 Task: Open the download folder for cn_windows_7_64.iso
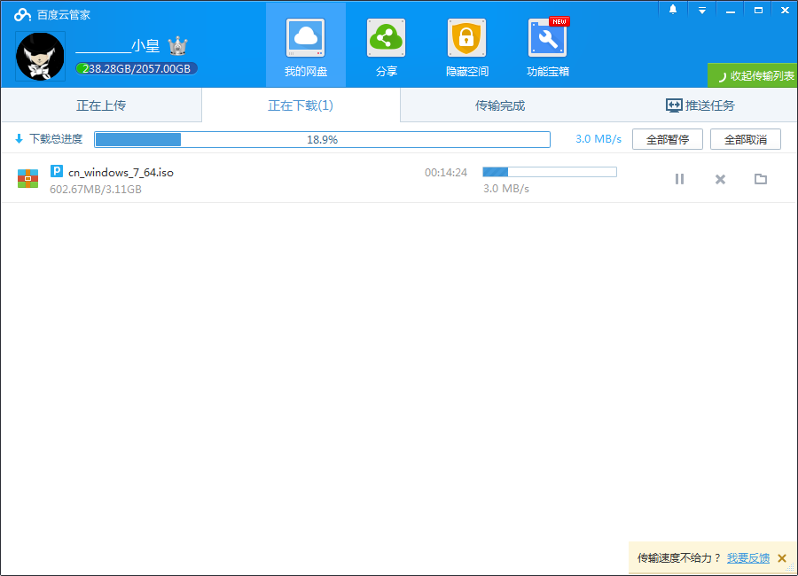pos(761,179)
